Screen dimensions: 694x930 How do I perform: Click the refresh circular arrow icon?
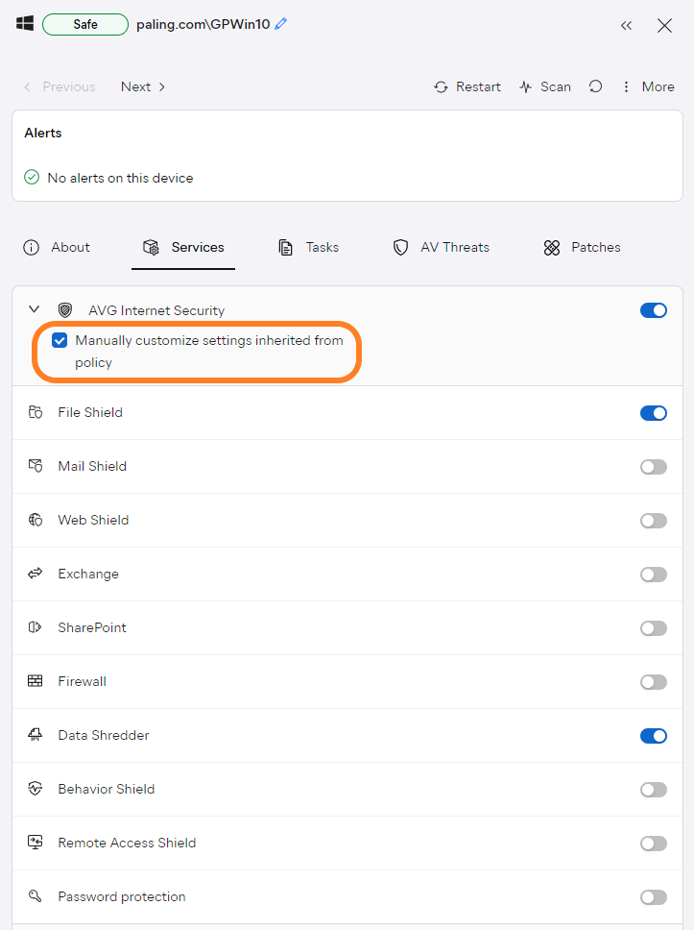596,86
